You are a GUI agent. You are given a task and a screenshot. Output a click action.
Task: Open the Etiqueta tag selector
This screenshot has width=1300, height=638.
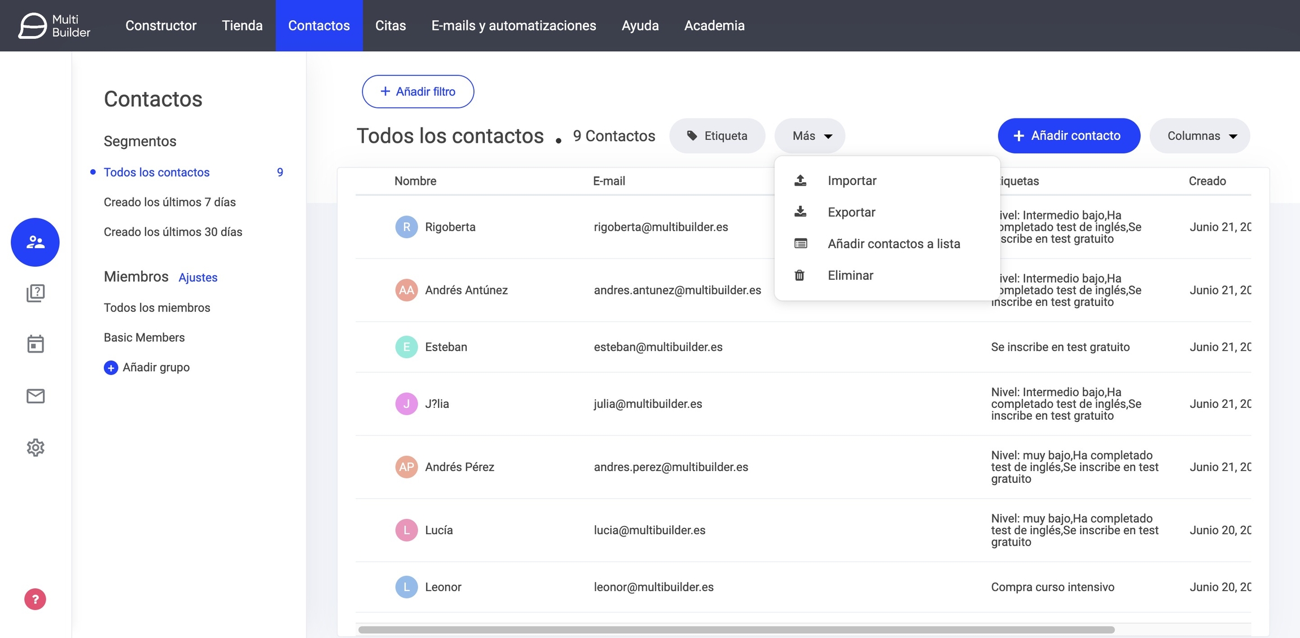tap(717, 136)
